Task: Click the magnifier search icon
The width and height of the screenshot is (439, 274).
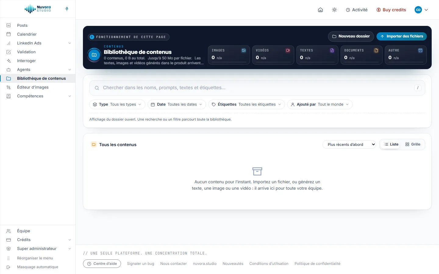Action: coord(97,88)
